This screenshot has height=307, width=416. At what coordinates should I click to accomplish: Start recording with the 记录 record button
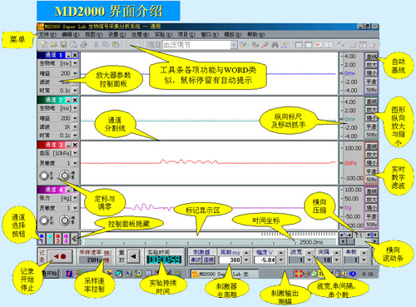[60, 256]
